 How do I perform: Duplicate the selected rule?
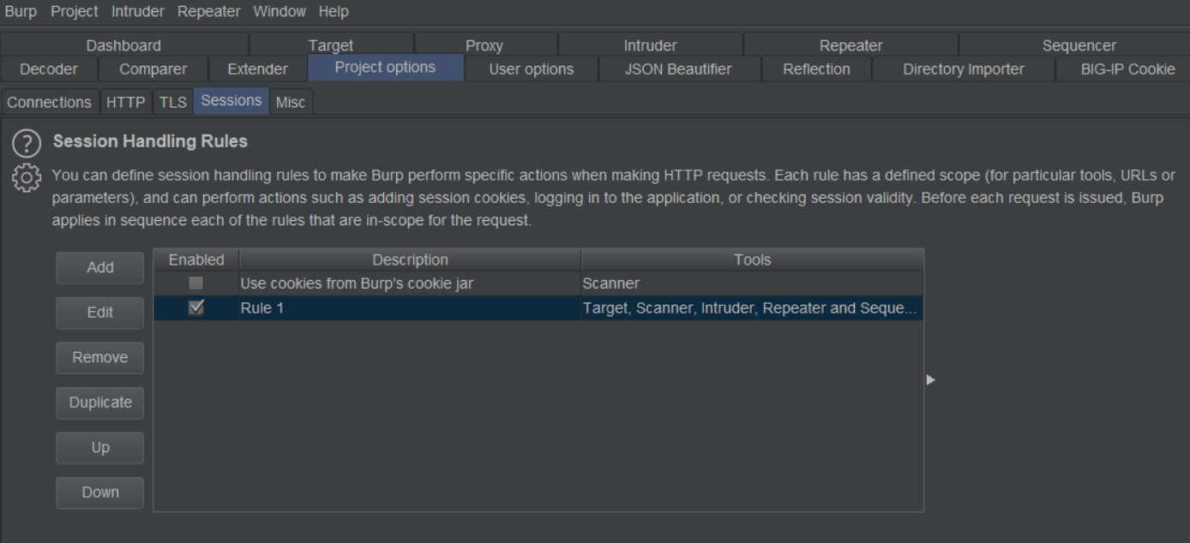[100, 403]
